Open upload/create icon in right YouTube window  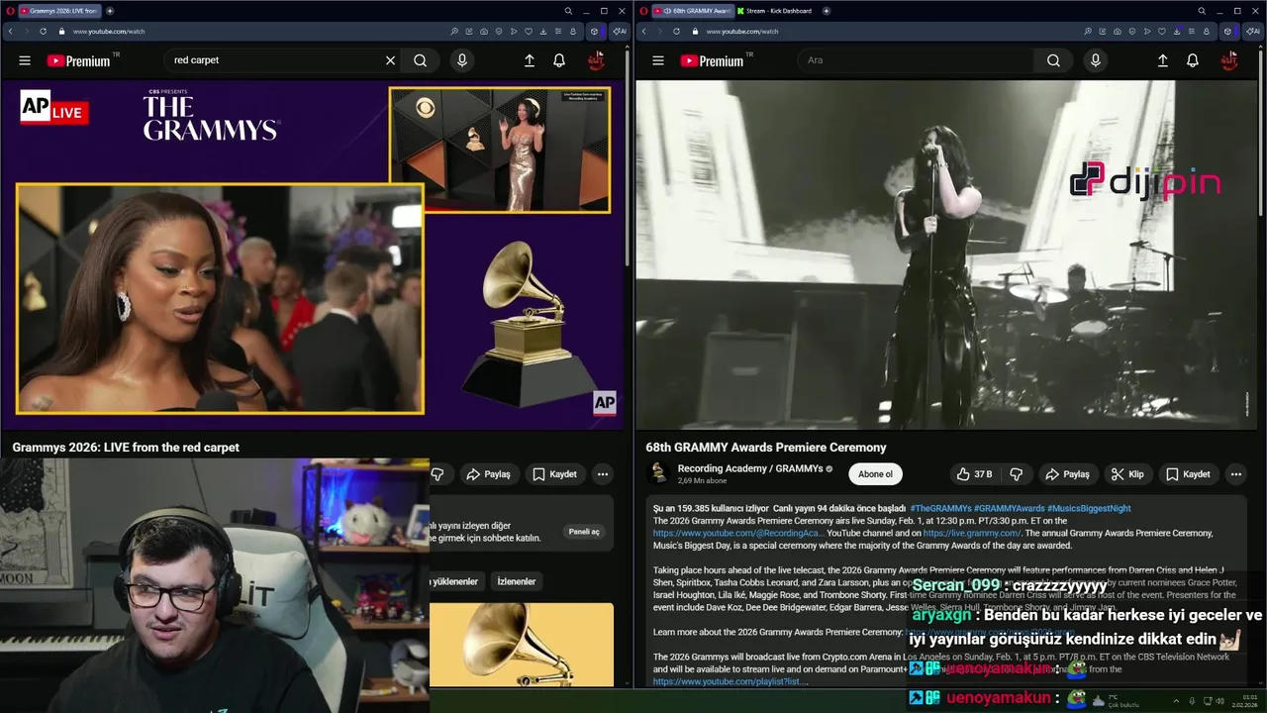click(x=1163, y=60)
